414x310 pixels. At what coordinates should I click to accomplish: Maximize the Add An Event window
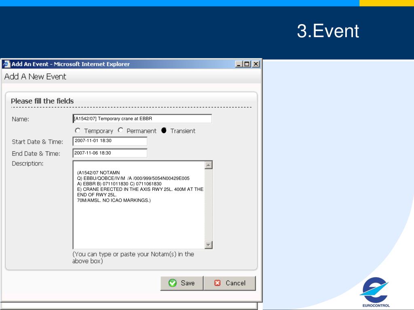pos(247,64)
